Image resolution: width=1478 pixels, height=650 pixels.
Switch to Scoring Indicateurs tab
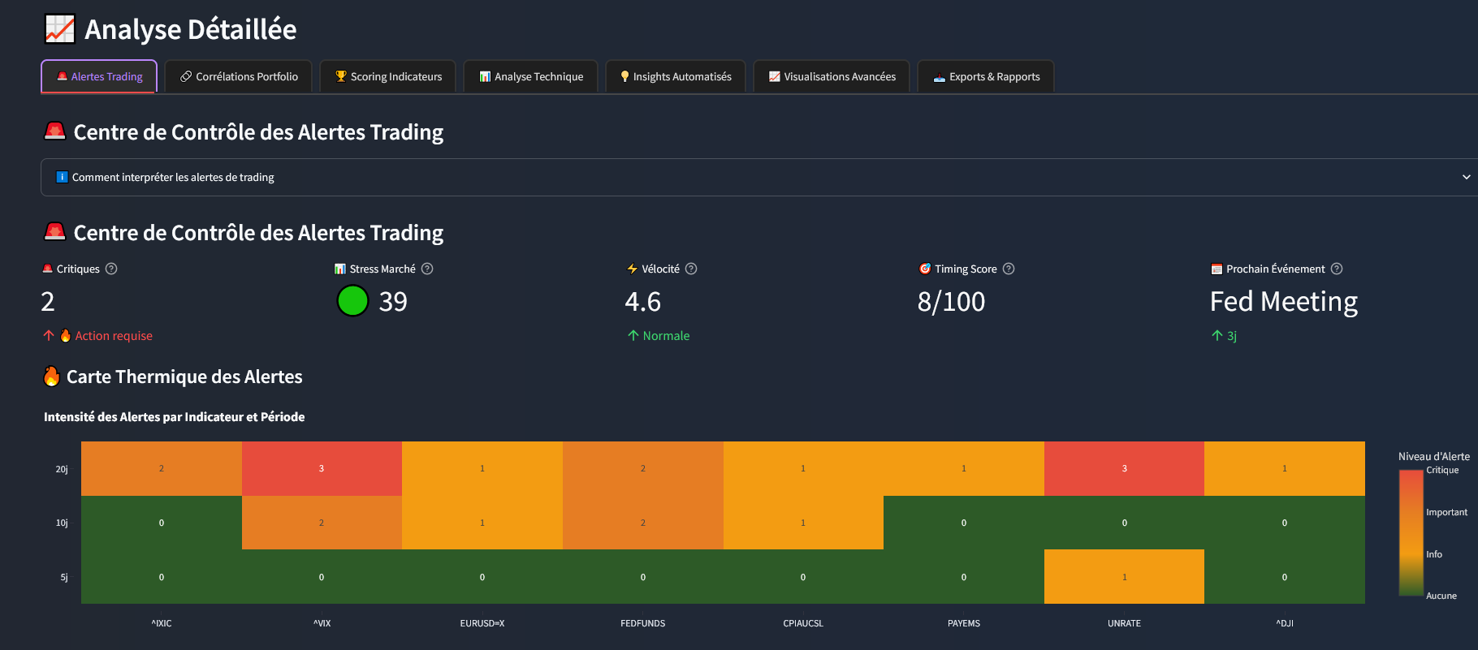(x=388, y=76)
